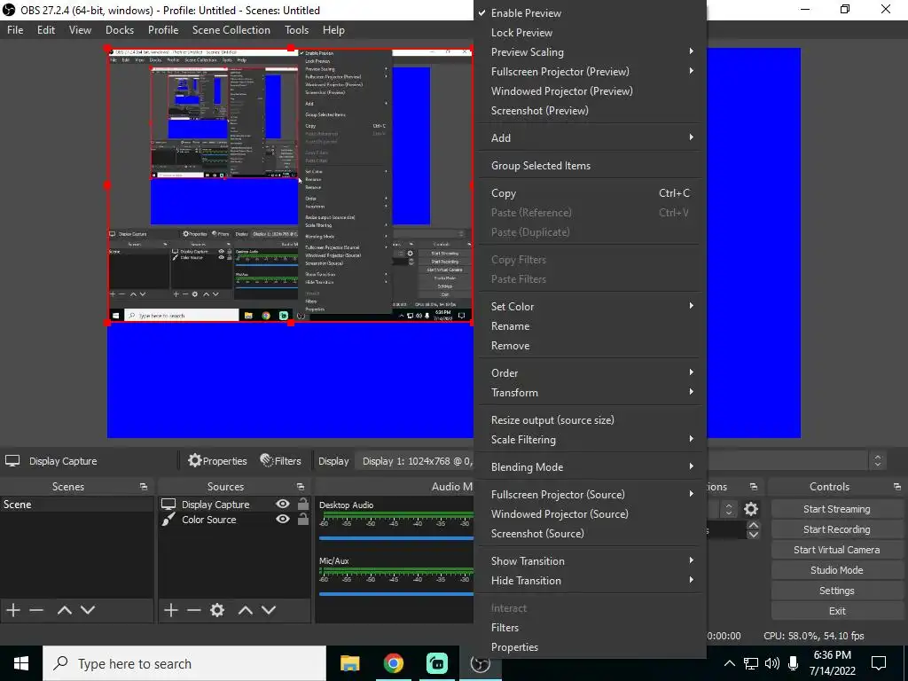The height and width of the screenshot is (681, 908).
Task: Expand Blending Mode submenu
Action: [x=590, y=466]
